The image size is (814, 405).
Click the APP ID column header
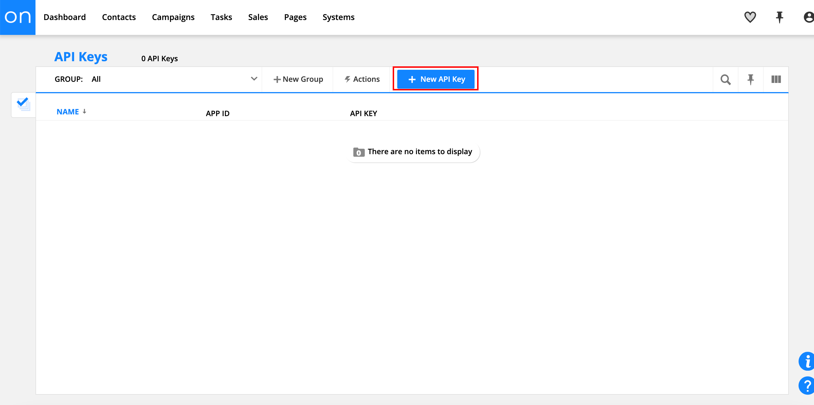click(x=218, y=113)
